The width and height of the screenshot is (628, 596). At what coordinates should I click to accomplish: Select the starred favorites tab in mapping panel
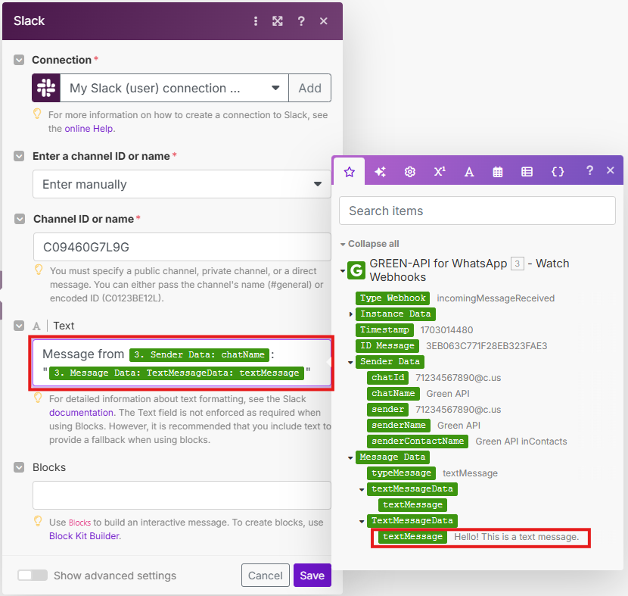pos(350,171)
